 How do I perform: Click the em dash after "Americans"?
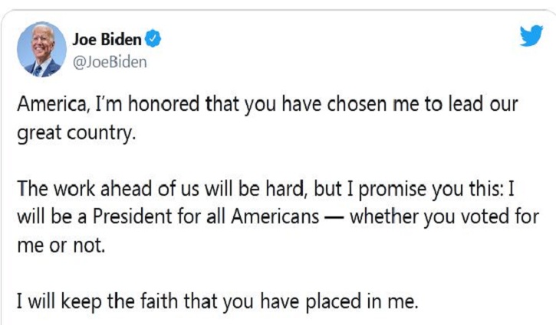(x=334, y=217)
